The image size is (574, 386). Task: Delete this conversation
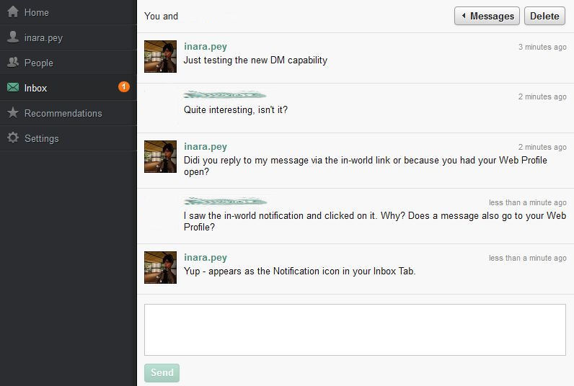point(544,16)
